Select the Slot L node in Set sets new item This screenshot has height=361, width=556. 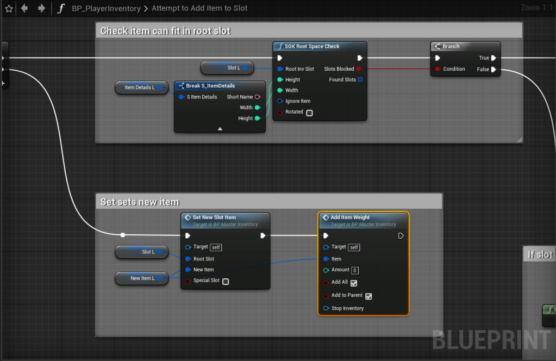tap(141, 252)
